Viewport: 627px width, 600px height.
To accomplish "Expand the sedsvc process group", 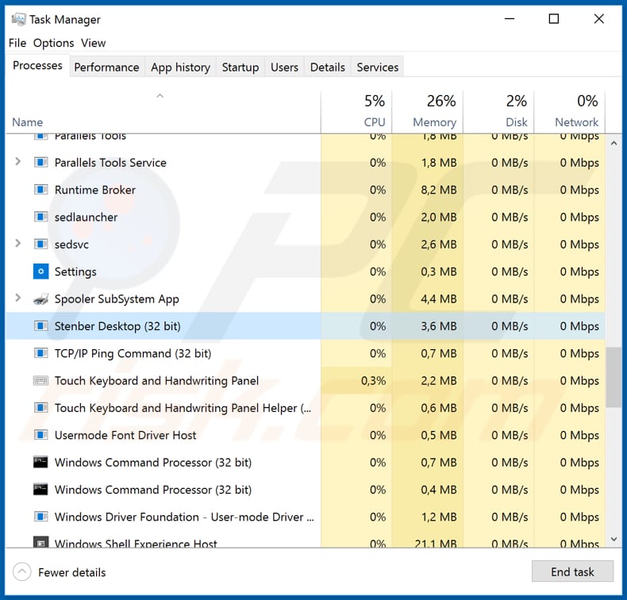I will click(17, 243).
